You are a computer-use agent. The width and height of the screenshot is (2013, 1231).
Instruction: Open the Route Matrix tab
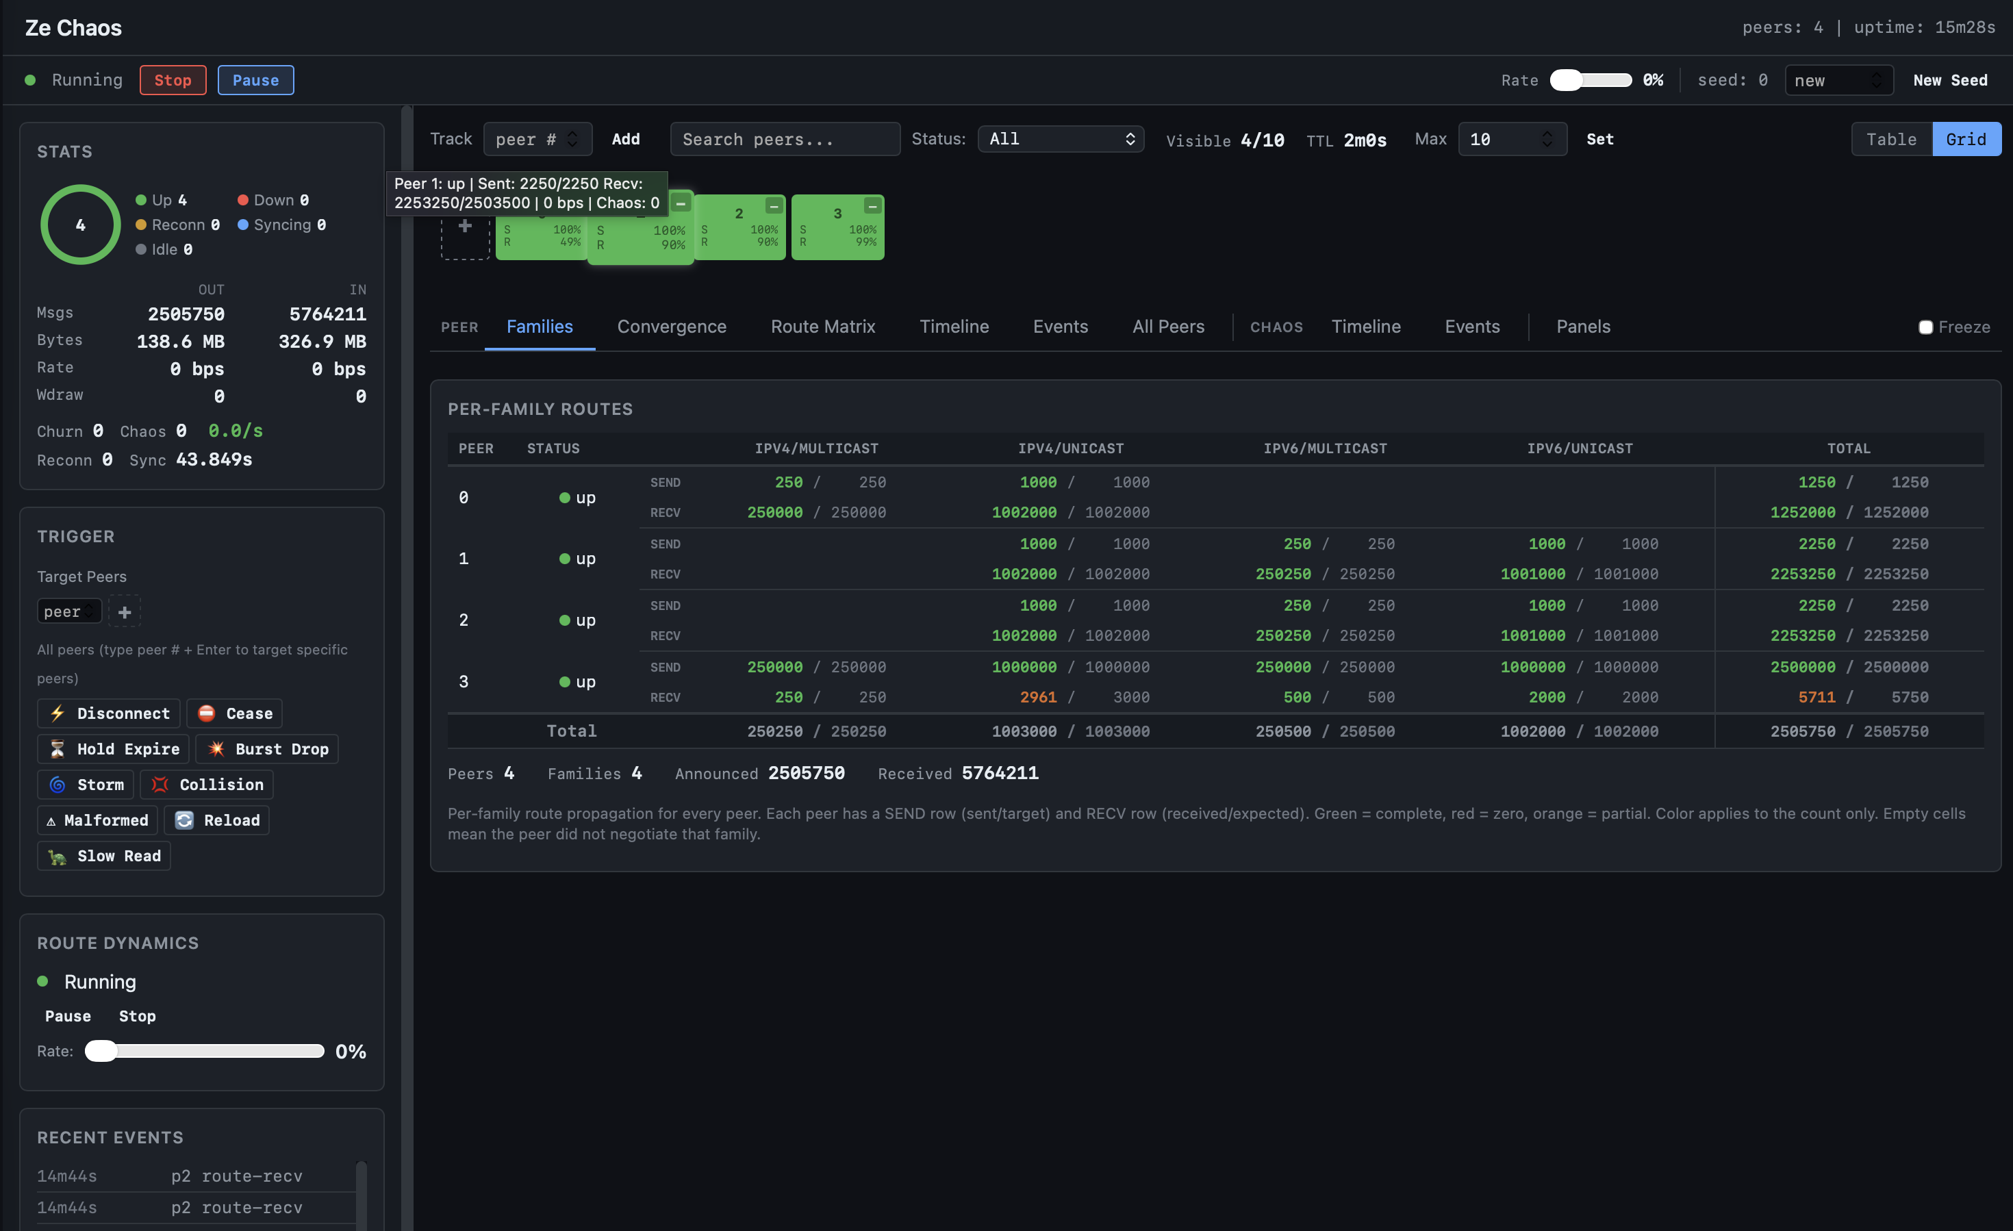(x=823, y=327)
